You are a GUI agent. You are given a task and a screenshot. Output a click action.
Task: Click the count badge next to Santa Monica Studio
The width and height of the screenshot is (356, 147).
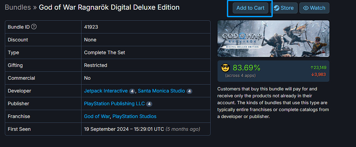point(189,91)
